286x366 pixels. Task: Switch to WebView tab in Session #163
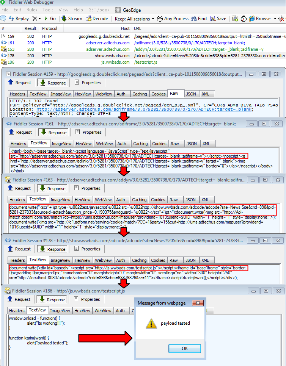tap(103, 200)
